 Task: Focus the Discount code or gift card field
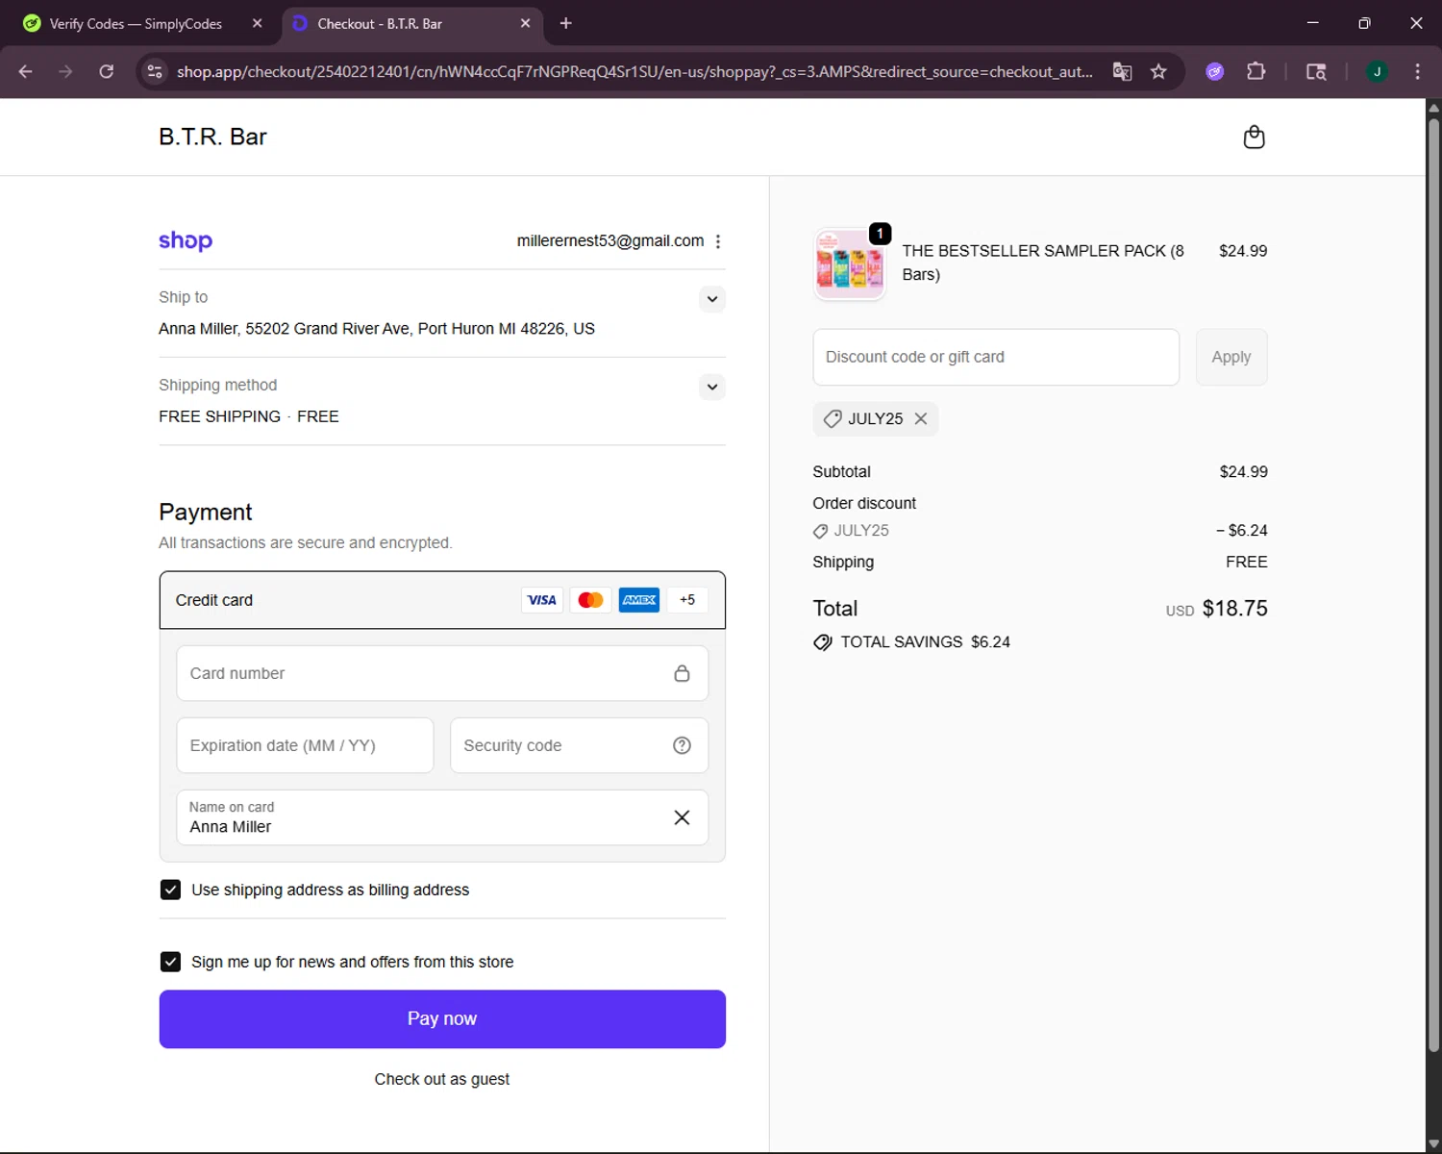click(x=996, y=357)
